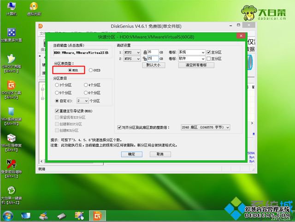The width and height of the screenshot is (295, 222).
Task: Launch 登录密码清除 (Alt+C) desktop icon
Action: click(x=11, y=168)
